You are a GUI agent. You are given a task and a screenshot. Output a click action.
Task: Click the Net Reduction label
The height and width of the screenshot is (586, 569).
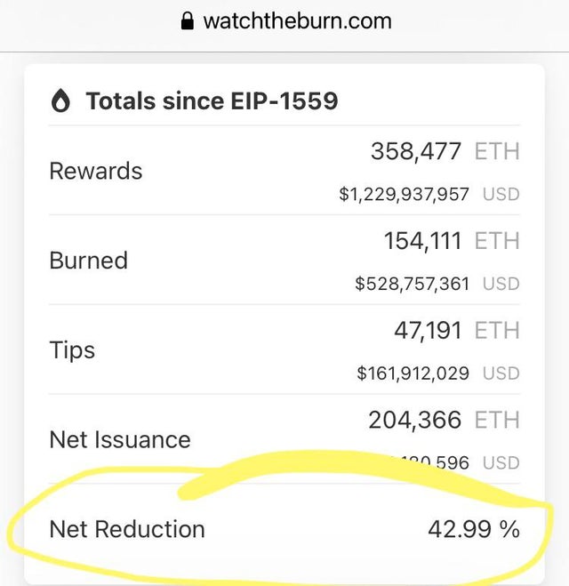point(127,529)
